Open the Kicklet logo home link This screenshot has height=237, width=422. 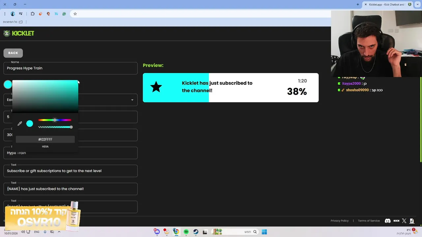click(19, 33)
